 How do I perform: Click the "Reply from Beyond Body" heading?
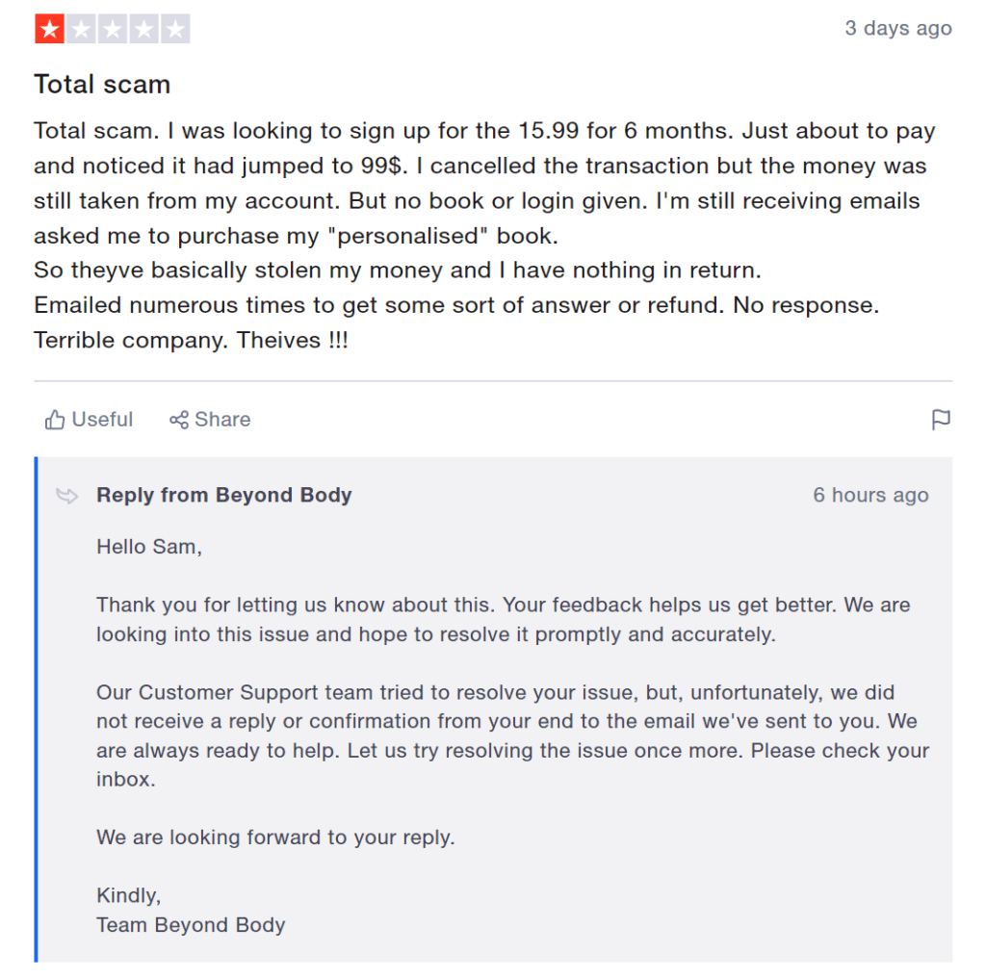223,495
